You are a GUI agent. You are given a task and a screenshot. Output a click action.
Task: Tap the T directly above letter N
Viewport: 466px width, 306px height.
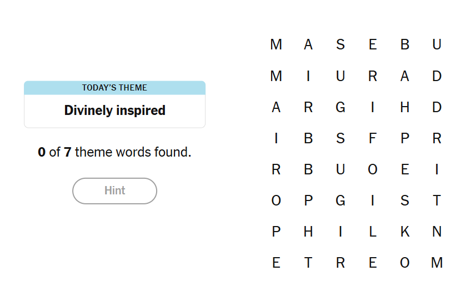437,201
